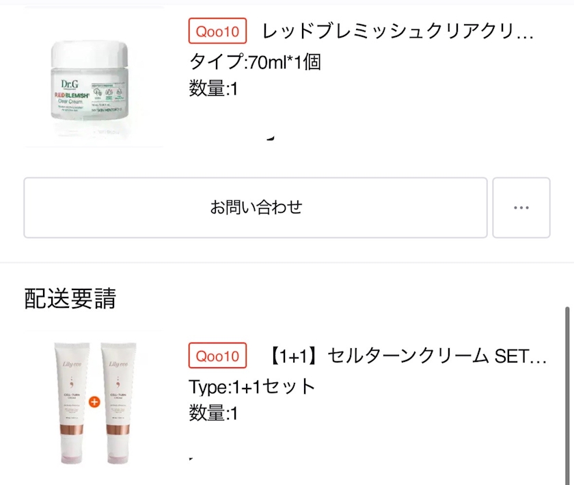Click the Qoo10 badge beside レッドブレミッシュ title

(x=217, y=31)
